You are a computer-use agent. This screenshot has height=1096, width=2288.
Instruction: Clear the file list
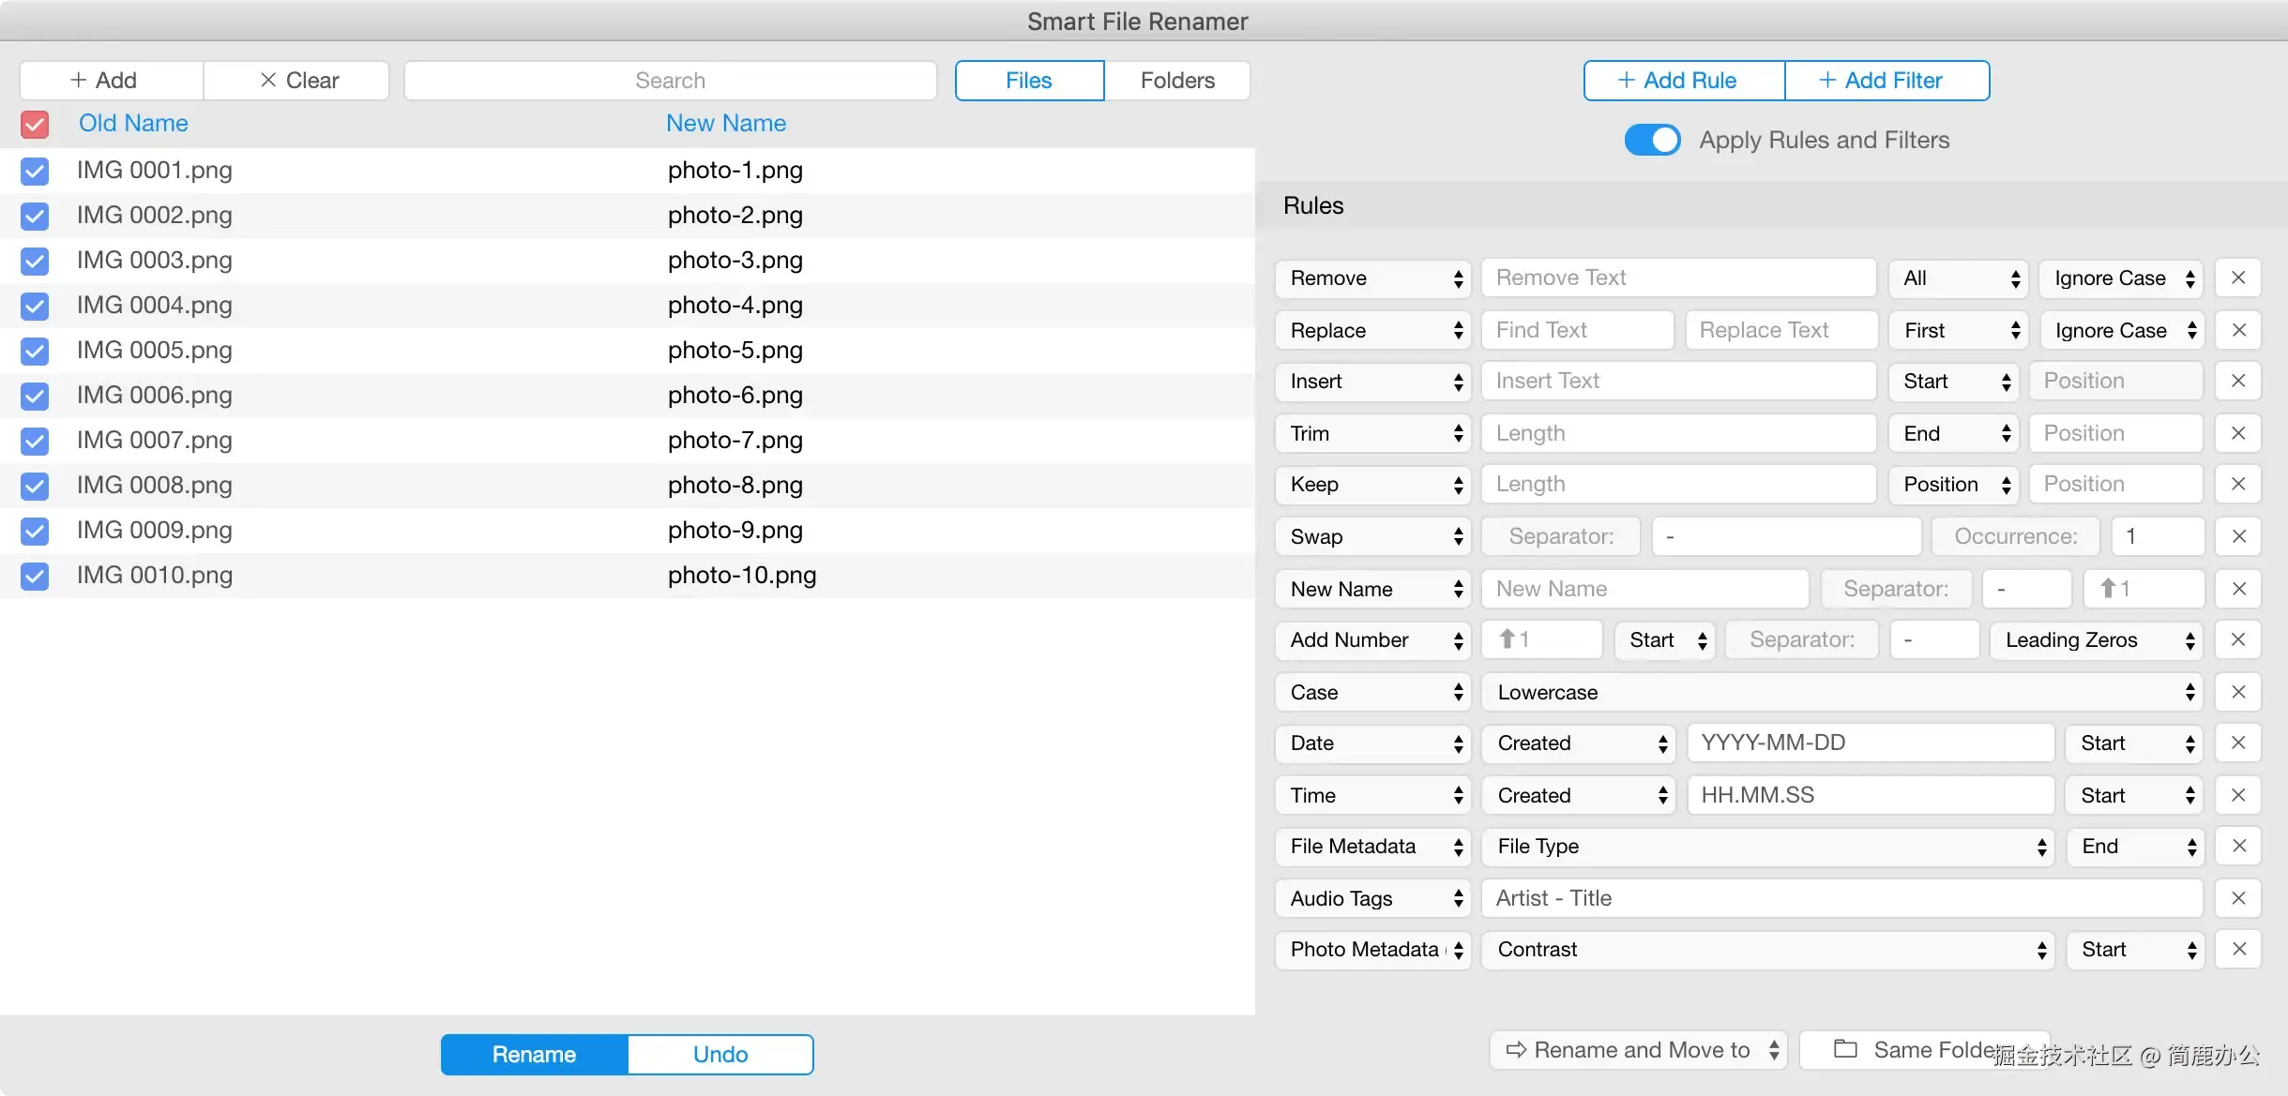click(296, 81)
